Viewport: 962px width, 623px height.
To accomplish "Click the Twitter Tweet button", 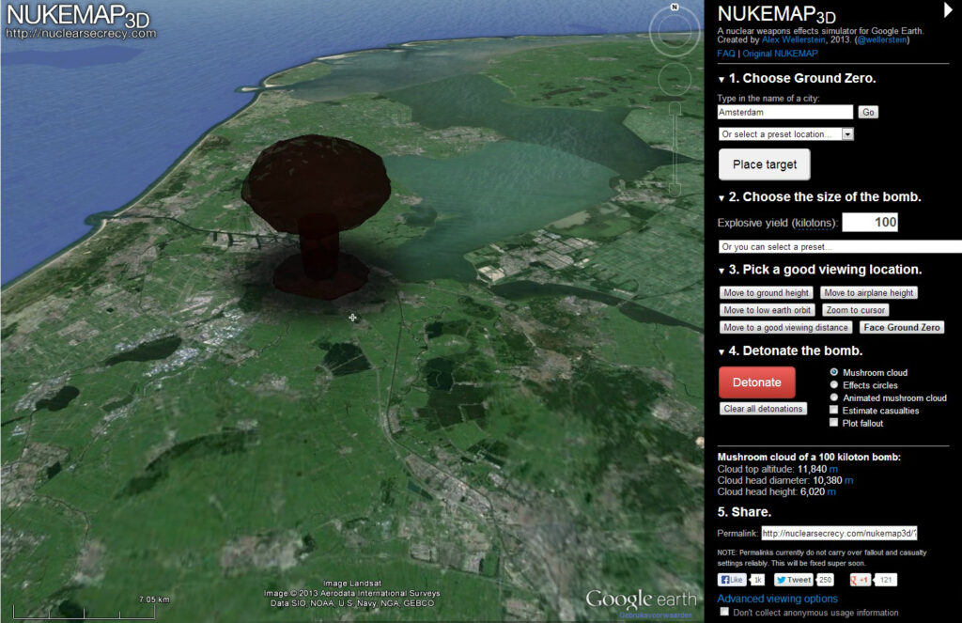I will tap(793, 580).
